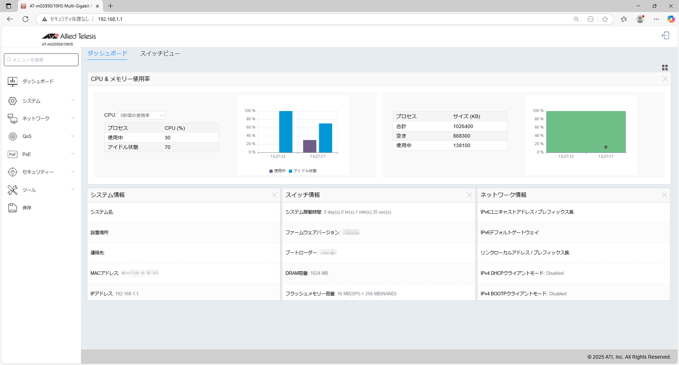
Task: Click the Save floppy disk icon
Action: [x=12, y=208]
